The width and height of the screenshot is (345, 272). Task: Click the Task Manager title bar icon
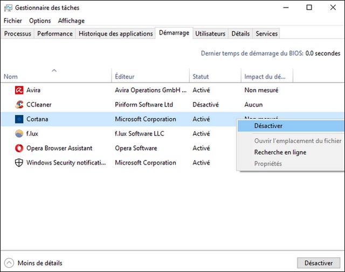[x=8, y=8]
